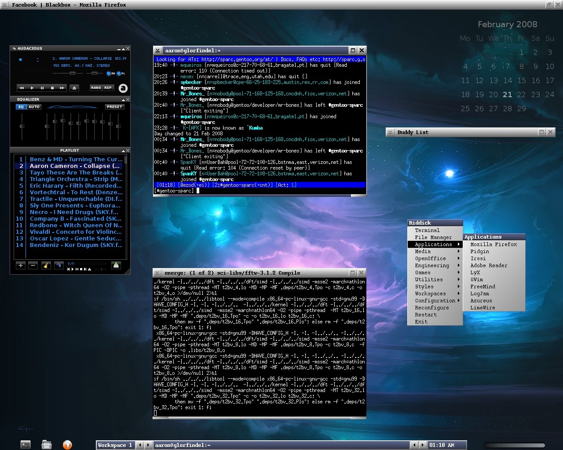Click the equalizer preamp slider
The height and width of the screenshot is (450, 563).
(22, 126)
